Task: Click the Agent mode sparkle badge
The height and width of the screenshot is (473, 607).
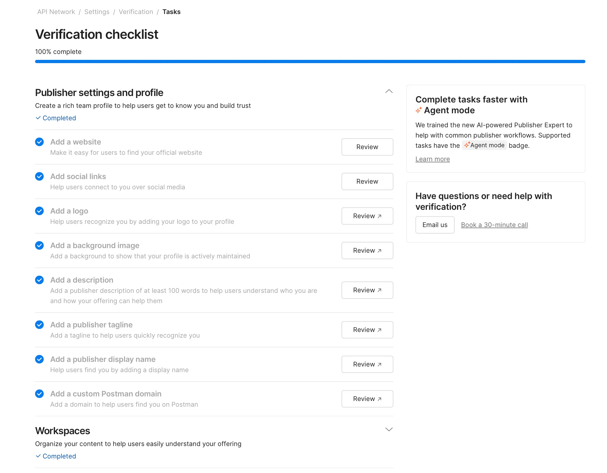Action: [x=484, y=145]
